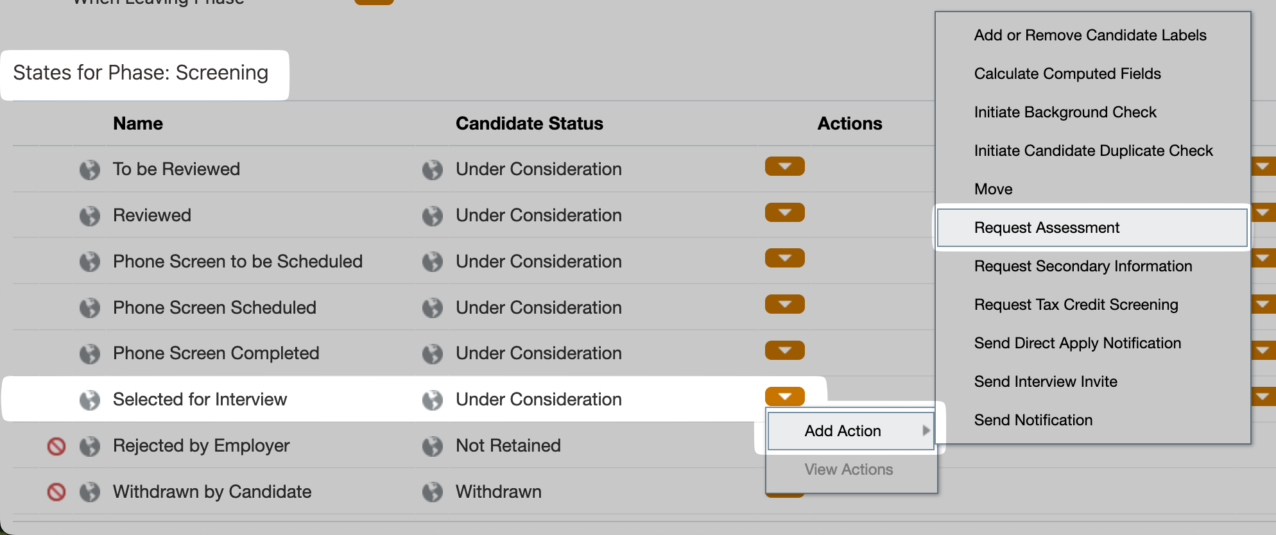This screenshot has height=535, width=1276.
Task: Click globe icon beside Withdrawn status
Action: (x=433, y=493)
